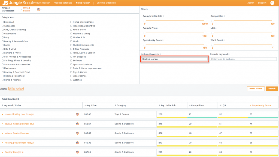This screenshot has width=279, height=157.
Task: Display 25 results per page
Action: (x=10, y=89)
